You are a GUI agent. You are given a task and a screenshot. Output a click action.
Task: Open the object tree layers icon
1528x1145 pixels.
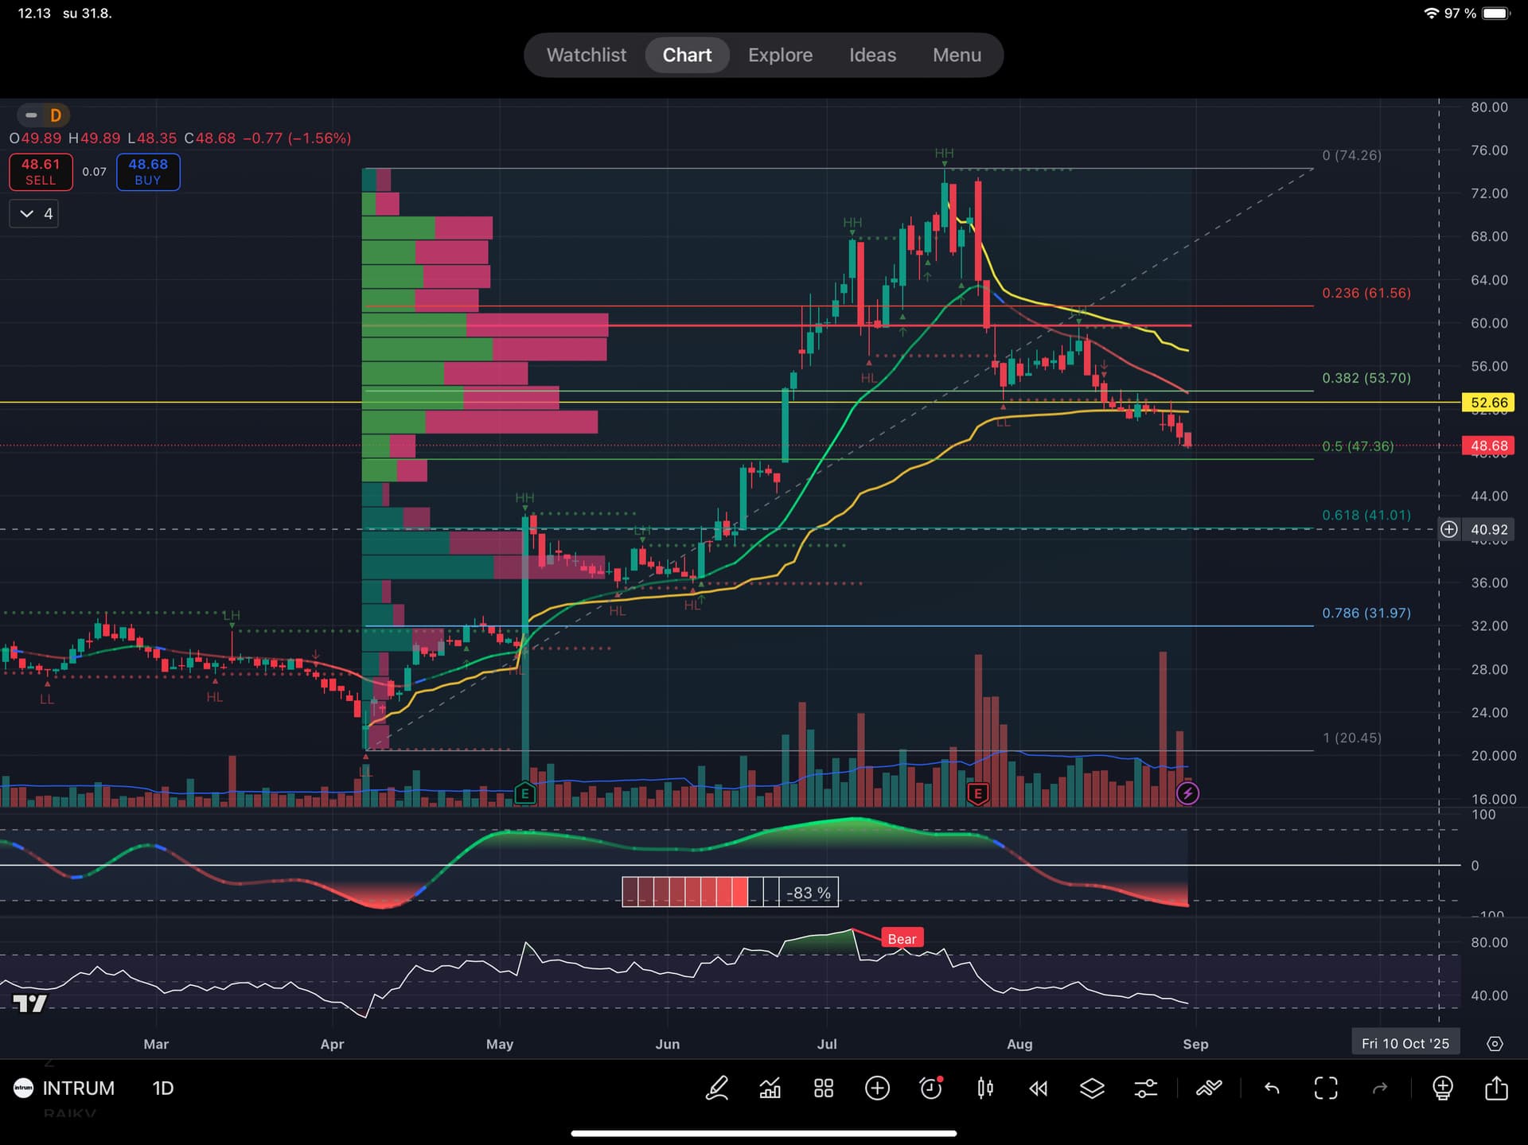point(1092,1088)
